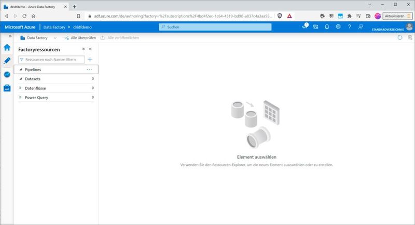The height and width of the screenshot is (225, 415).
Task: Open the user account avatar
Action: click(409, 27)
